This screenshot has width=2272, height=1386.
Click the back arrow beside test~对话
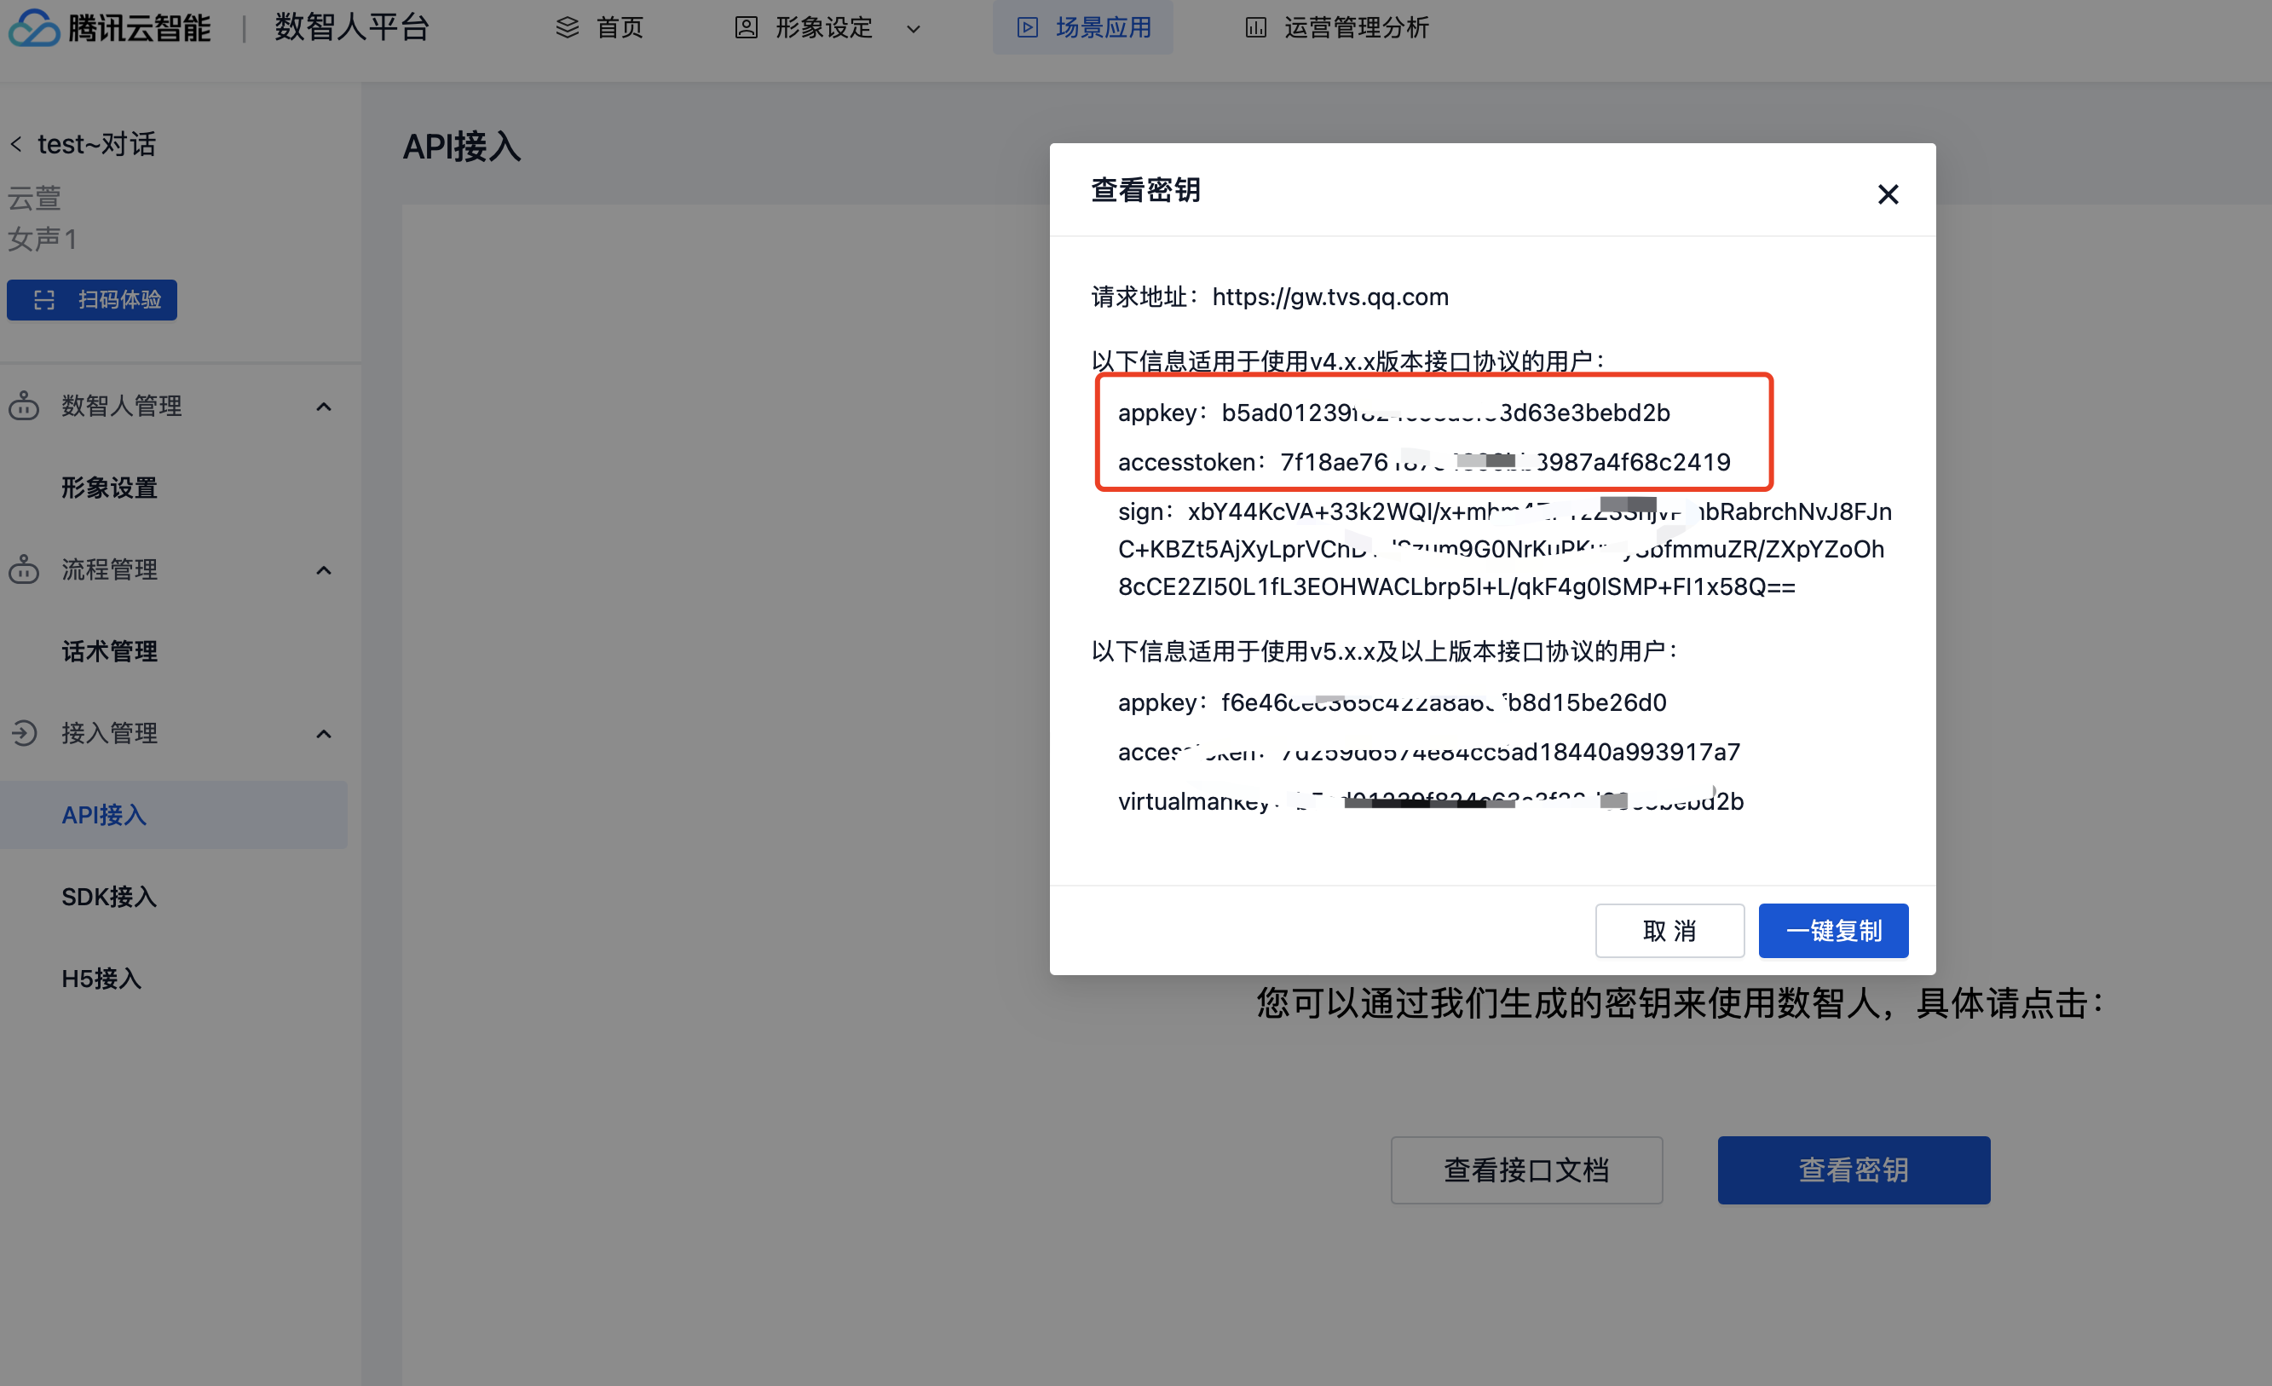[x=15, y=145]
